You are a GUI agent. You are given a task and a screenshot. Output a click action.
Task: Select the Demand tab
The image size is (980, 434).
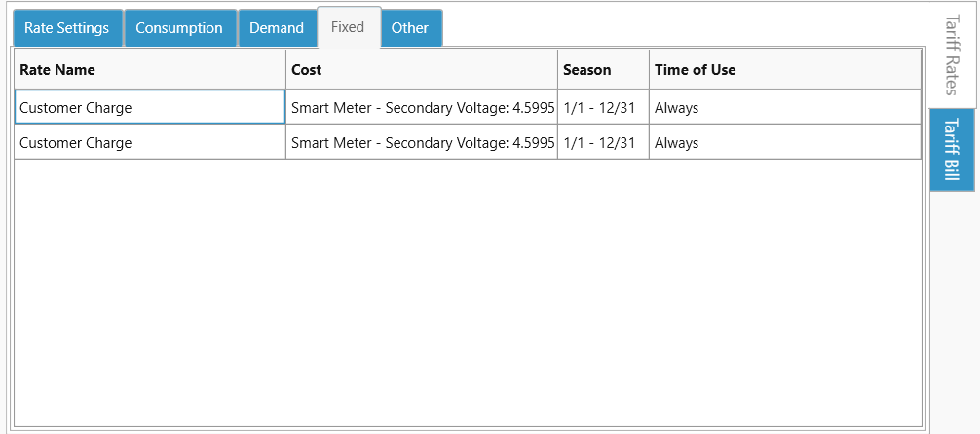click(x=277, y=28)
